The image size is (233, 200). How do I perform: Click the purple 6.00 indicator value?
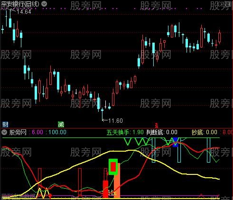click(x=37, y=132)
